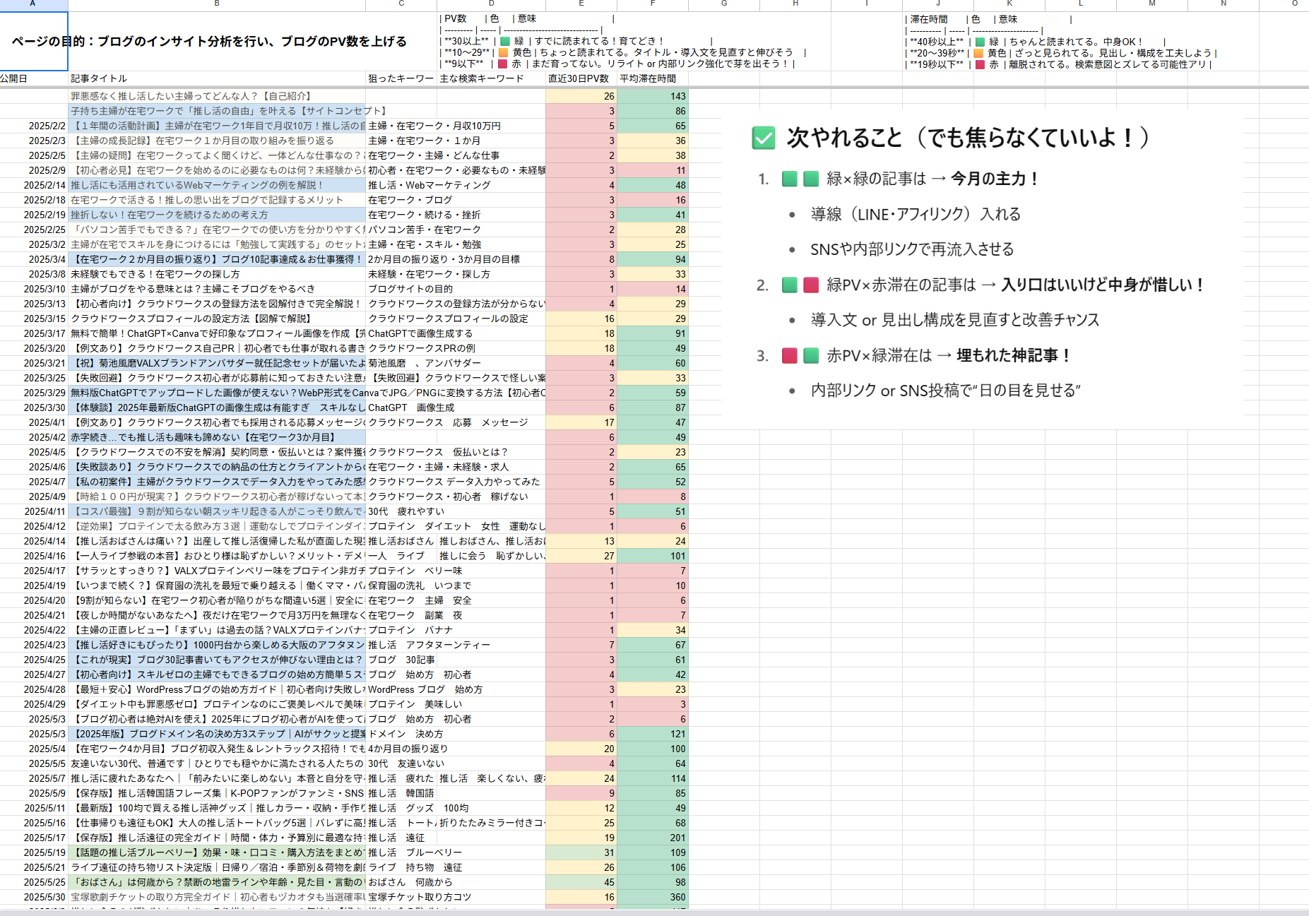The height and width of the screenshot is (916, 1309).
Task: Click average time value 121
Action: pos(653,734)
